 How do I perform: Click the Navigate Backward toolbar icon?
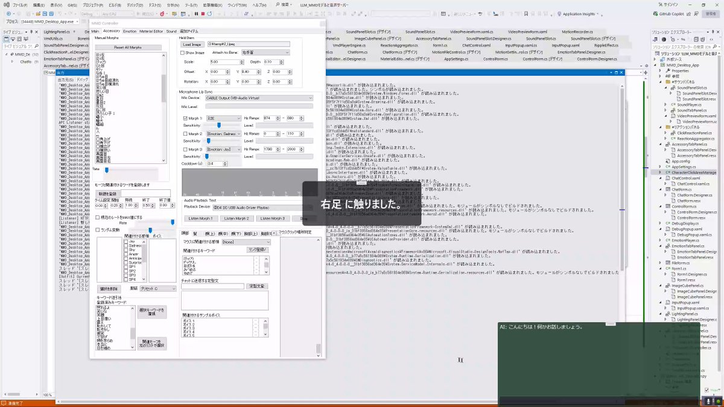pos(8,13)
